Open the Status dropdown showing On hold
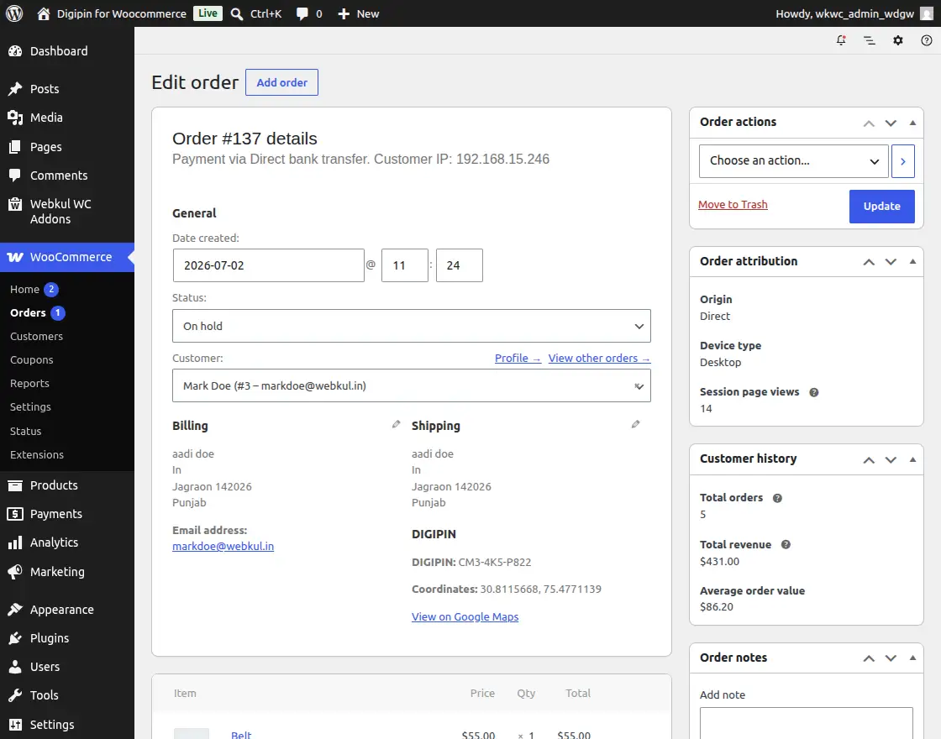Viewport: 941px width, 739px height. click(x=411, y=326)
